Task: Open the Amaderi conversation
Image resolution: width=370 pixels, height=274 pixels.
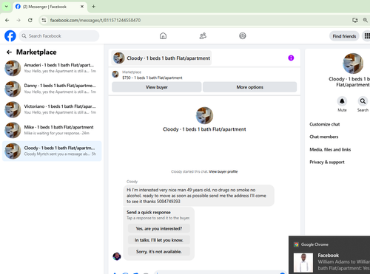Action: coord(52,68)
